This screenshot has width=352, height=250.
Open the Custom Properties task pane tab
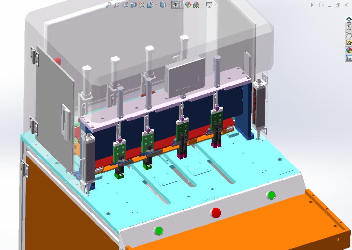tap(349, 58)
